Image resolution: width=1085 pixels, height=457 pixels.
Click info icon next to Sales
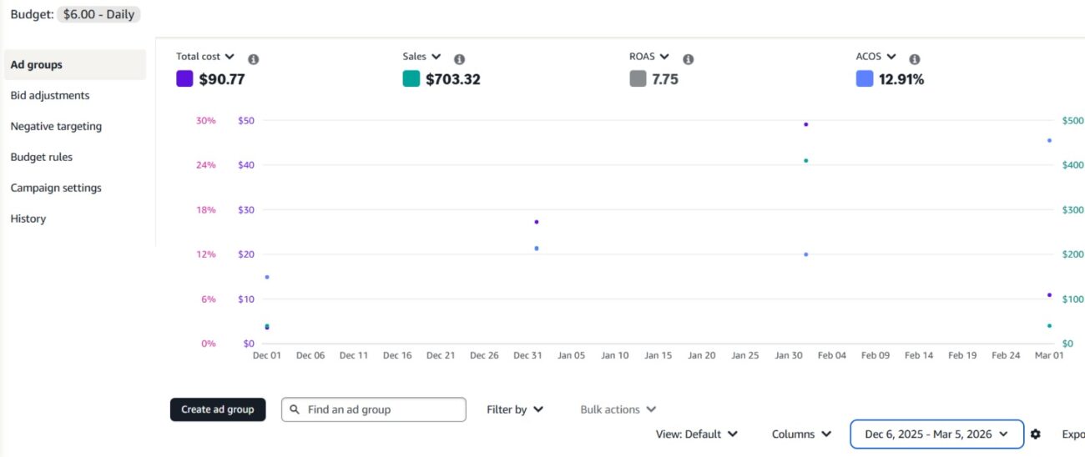tap(459, 59)
